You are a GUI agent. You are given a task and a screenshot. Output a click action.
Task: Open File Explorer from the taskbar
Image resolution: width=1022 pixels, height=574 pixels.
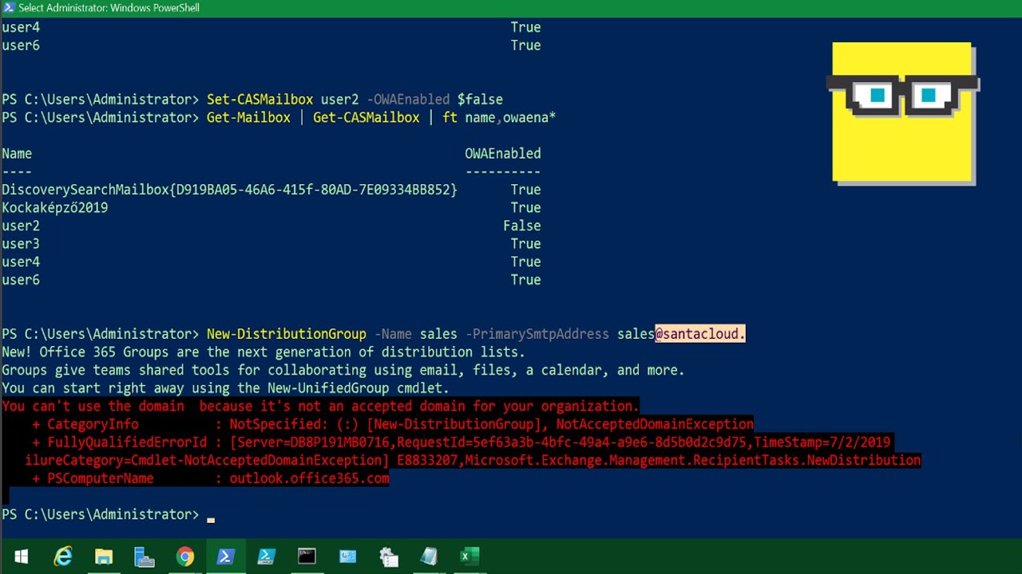pos(104,556)
